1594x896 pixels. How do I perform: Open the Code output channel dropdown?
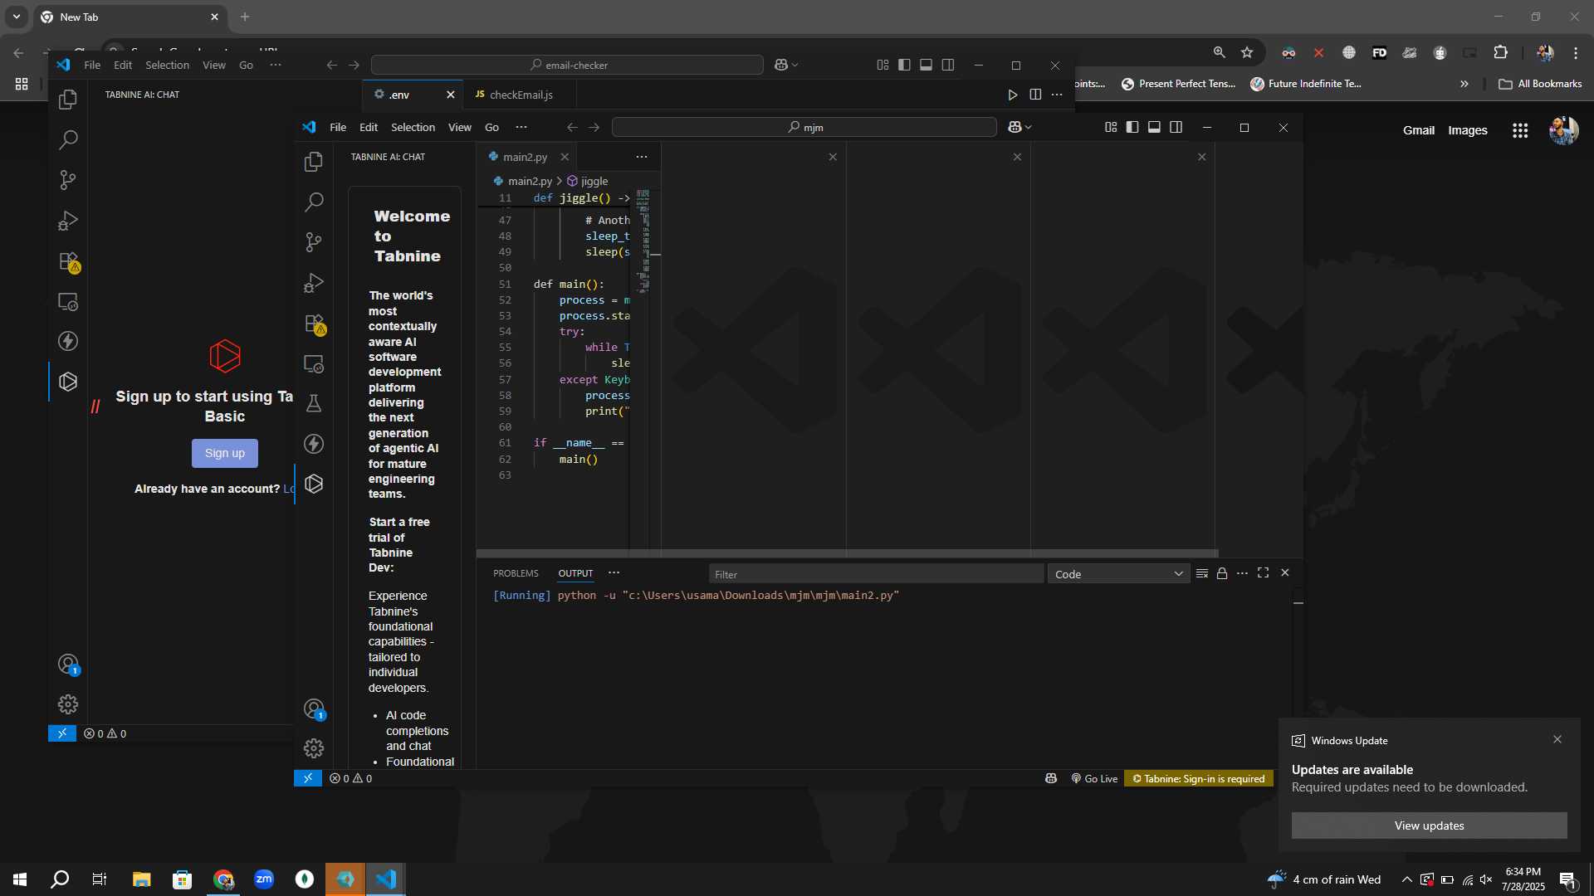click(x=1118, y=574)
